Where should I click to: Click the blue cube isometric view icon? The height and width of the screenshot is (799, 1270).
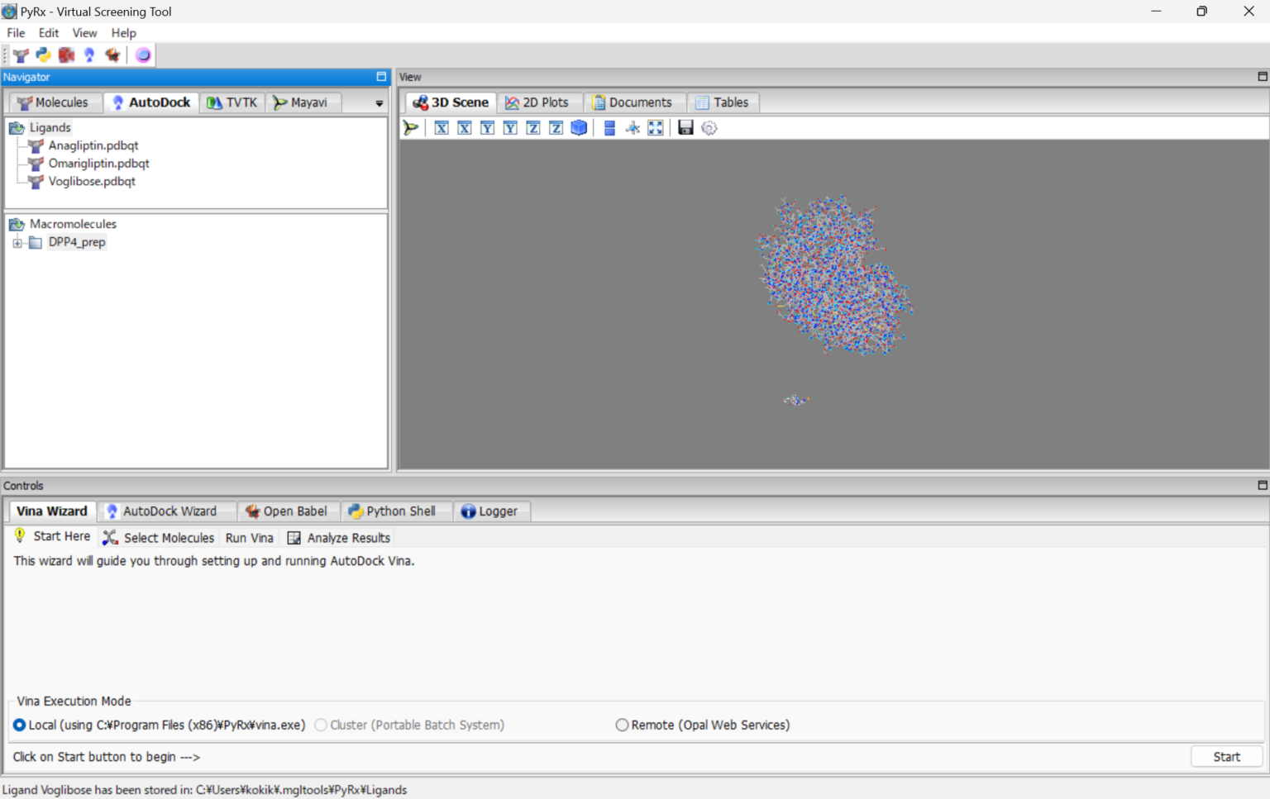pos(578,128)
